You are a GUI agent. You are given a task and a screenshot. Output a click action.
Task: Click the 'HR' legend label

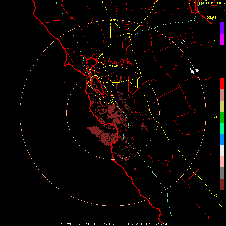215,118
